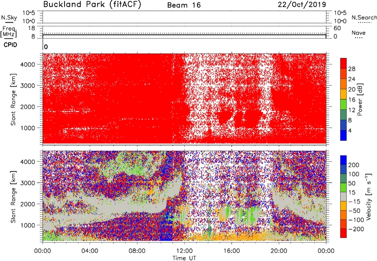The width and height of the screenshot is (377, 261).
Task: Select the 04:00 time tick label
Action: (x=90, y=251)
